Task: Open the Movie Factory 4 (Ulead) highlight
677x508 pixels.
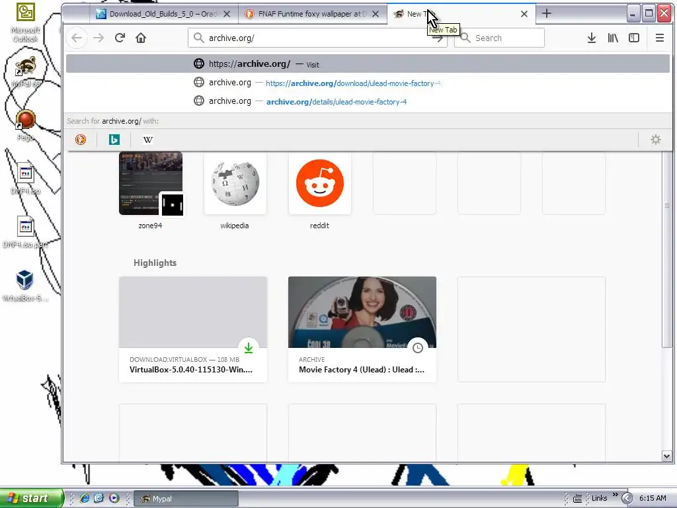Action: pos(362,329)
